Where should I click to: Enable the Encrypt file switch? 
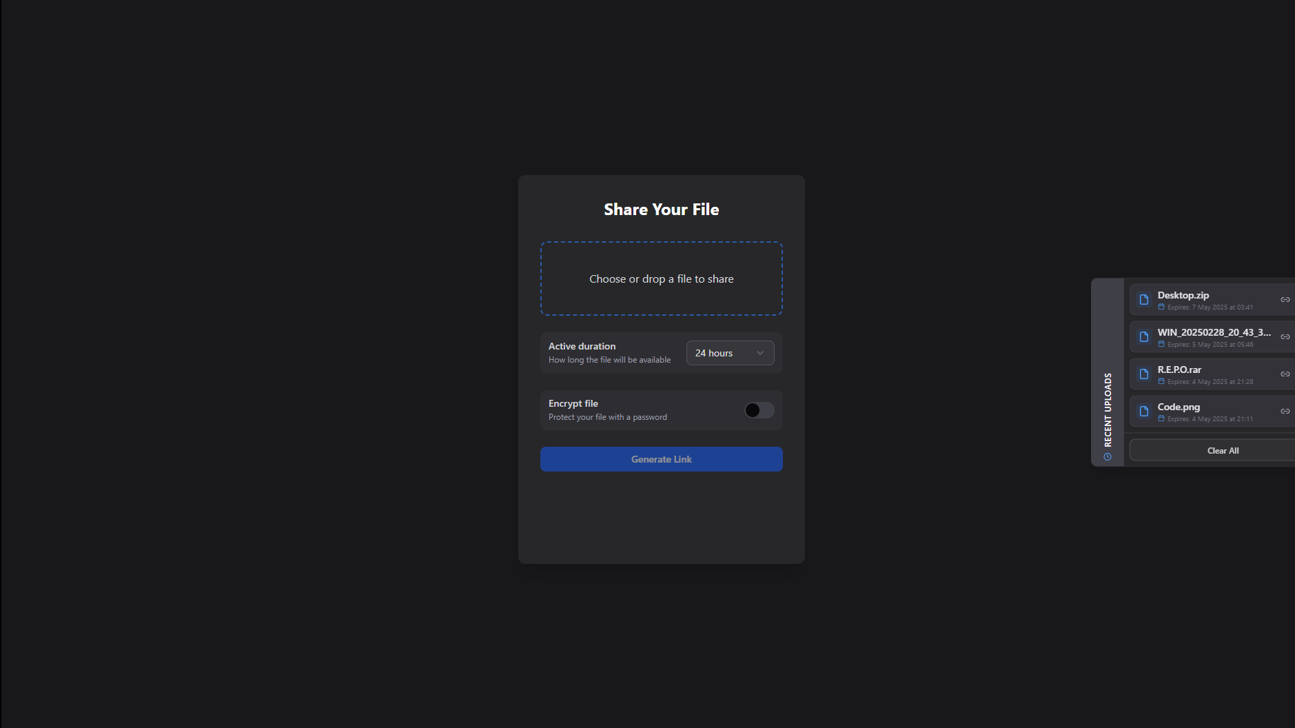pos(759,410)
